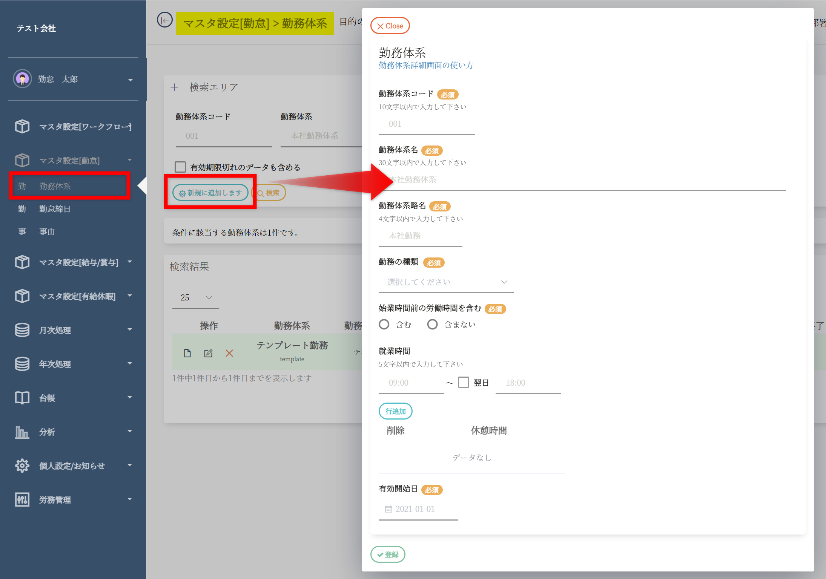Click the 労務管理 sidebar icon
Screen dimensions: 826x579
(x=22, y=500)
